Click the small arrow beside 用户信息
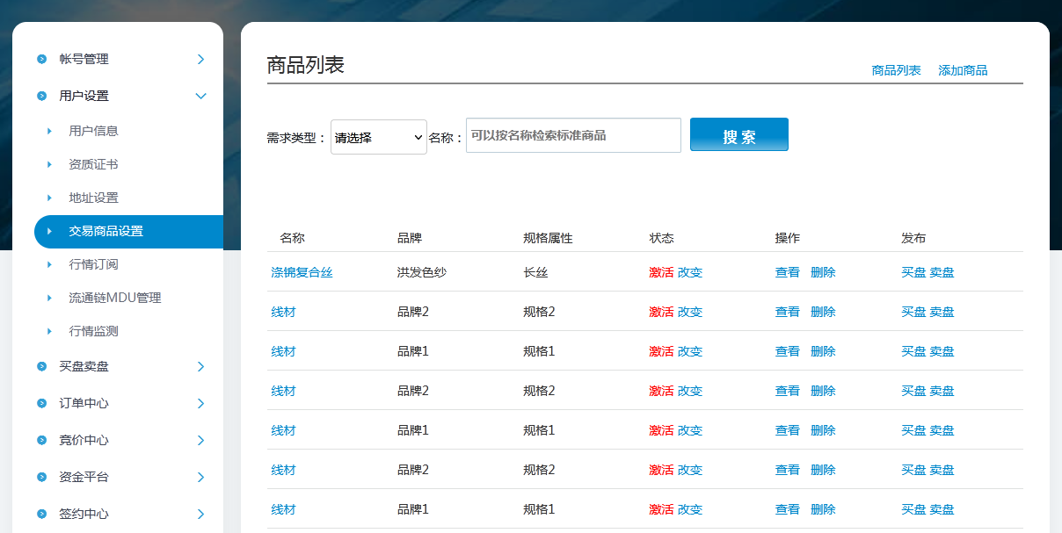This screenshot has height=533, width=1062. pos(49,131)
